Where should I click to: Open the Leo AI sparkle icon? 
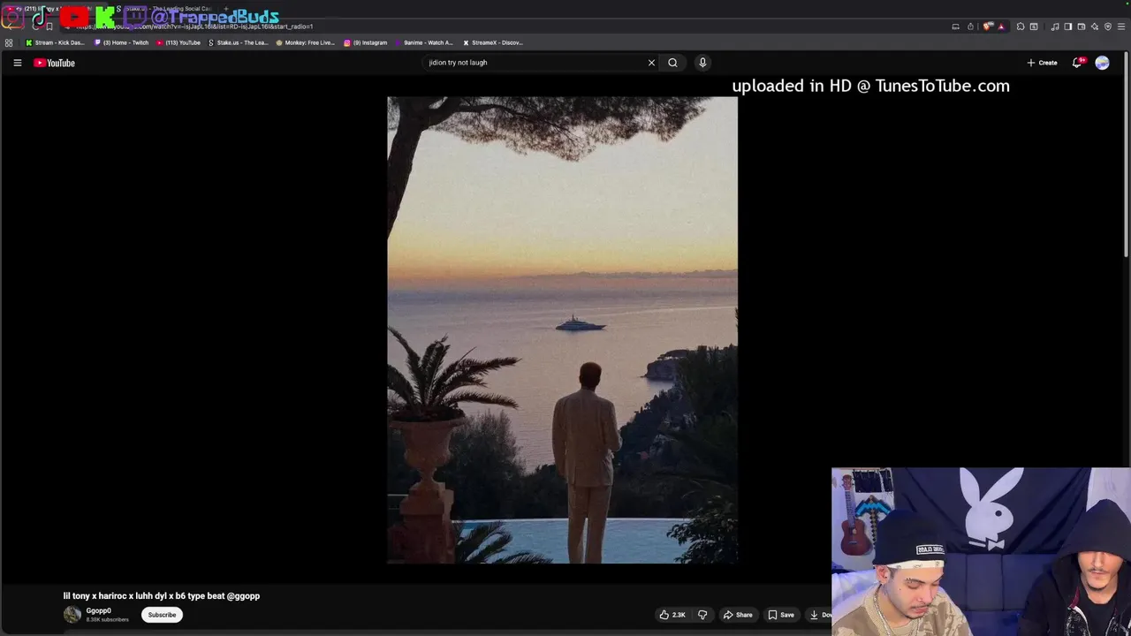click(1095, 26)
